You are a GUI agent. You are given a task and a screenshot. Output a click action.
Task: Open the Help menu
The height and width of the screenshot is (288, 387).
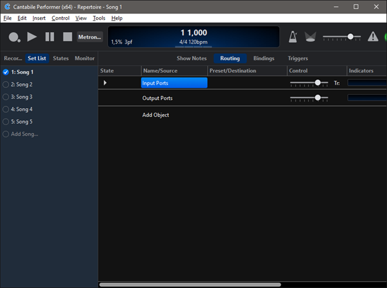117,19
